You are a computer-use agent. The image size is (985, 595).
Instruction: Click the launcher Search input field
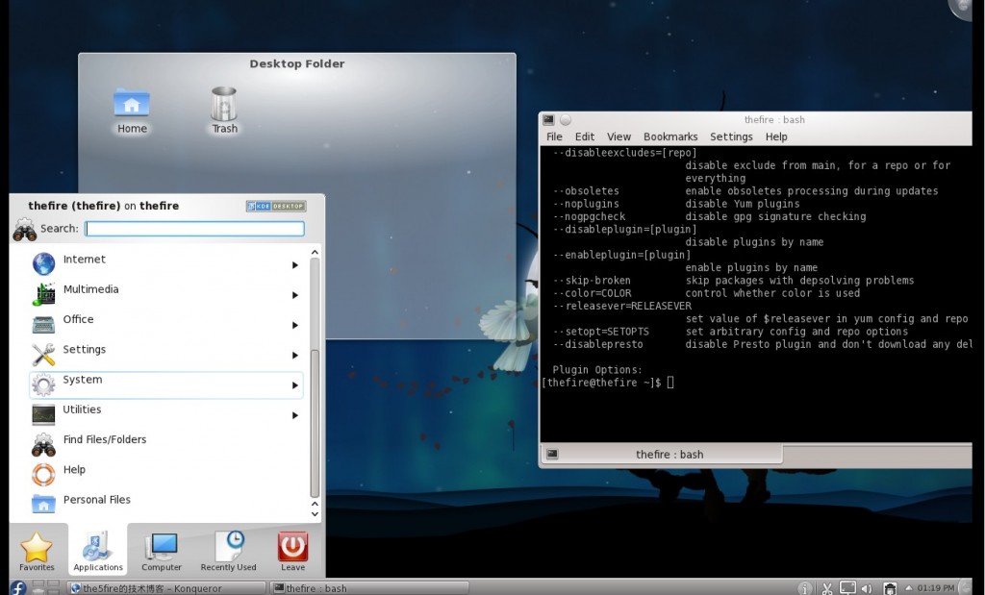194,229
